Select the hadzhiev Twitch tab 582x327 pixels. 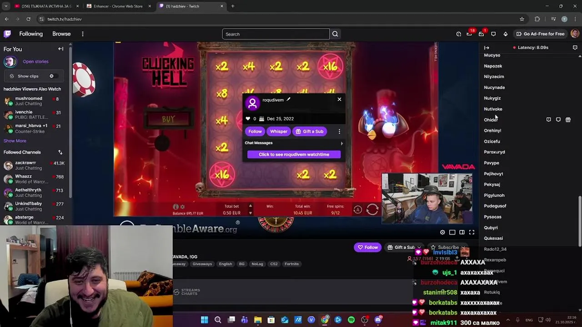[191, 6]
